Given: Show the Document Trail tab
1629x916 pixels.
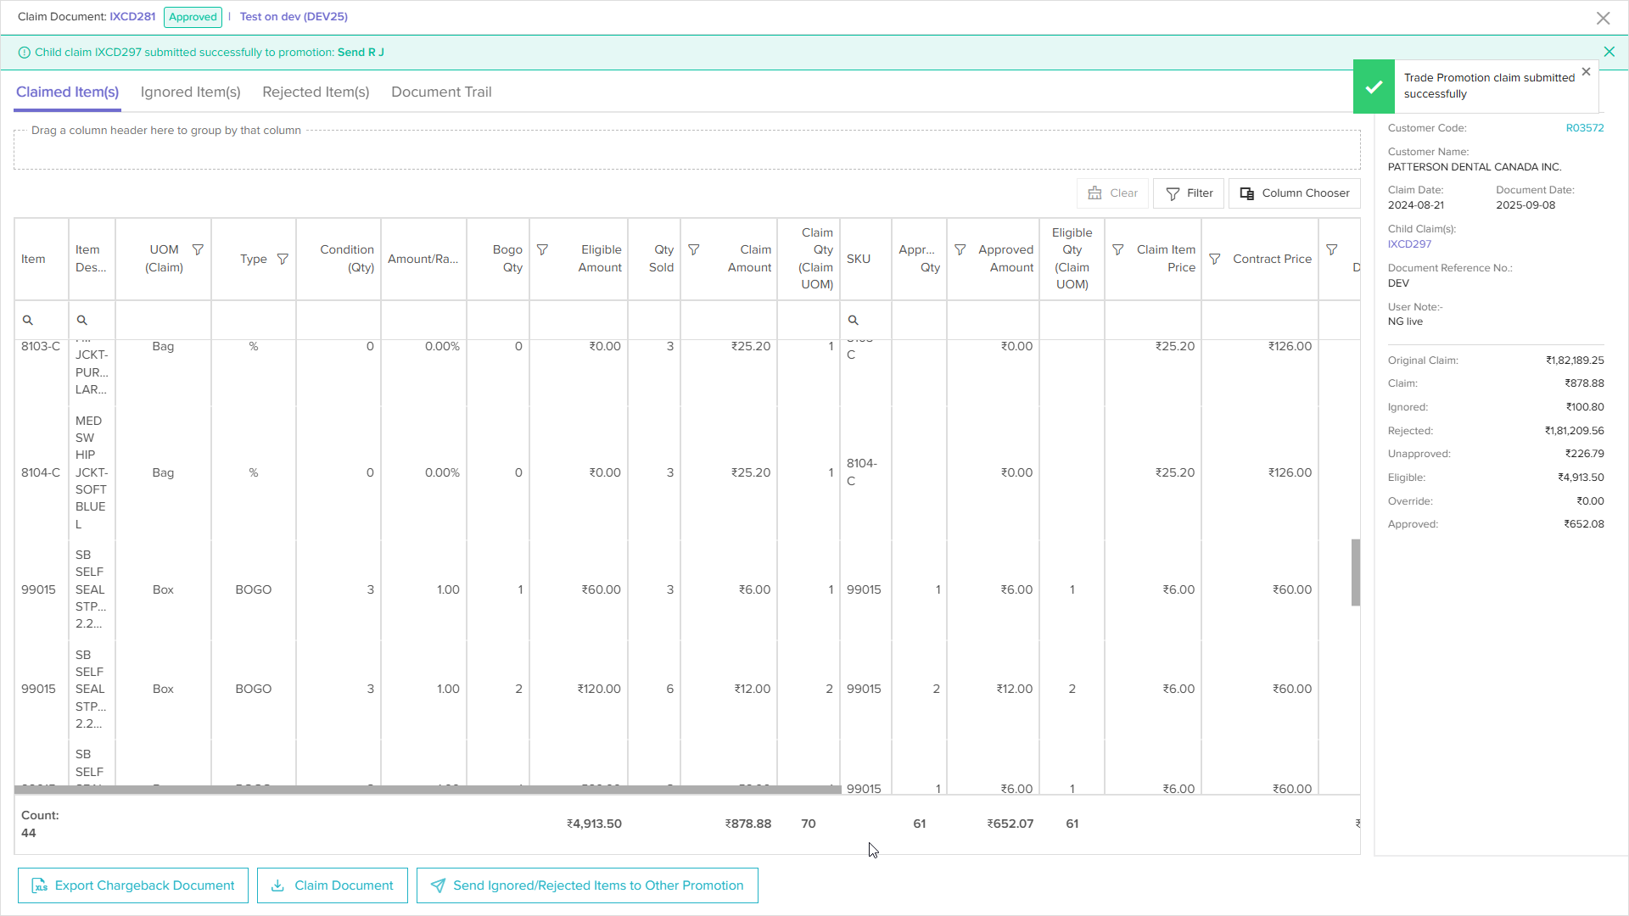Looking at the screenshot, I should pos(441,92).
